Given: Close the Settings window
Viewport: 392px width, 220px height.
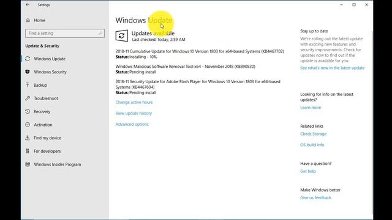Looking at the screenshot, I should point(366,5).
